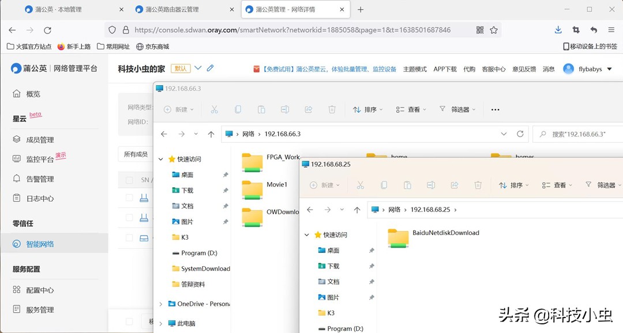Click Paste icon in 192.168.68.25 window

(x=407, y=185)
